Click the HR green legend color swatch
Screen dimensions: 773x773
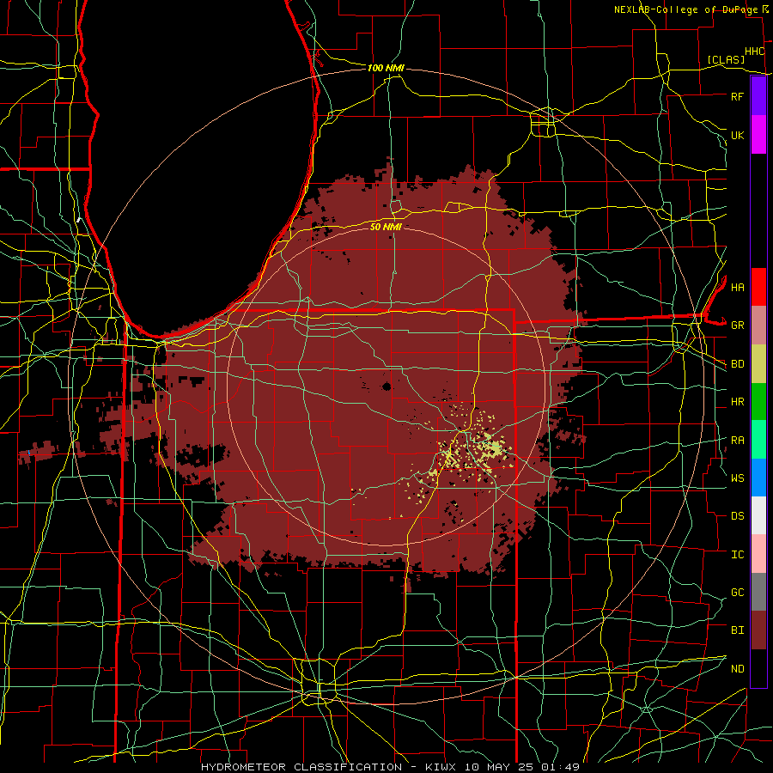758,402
